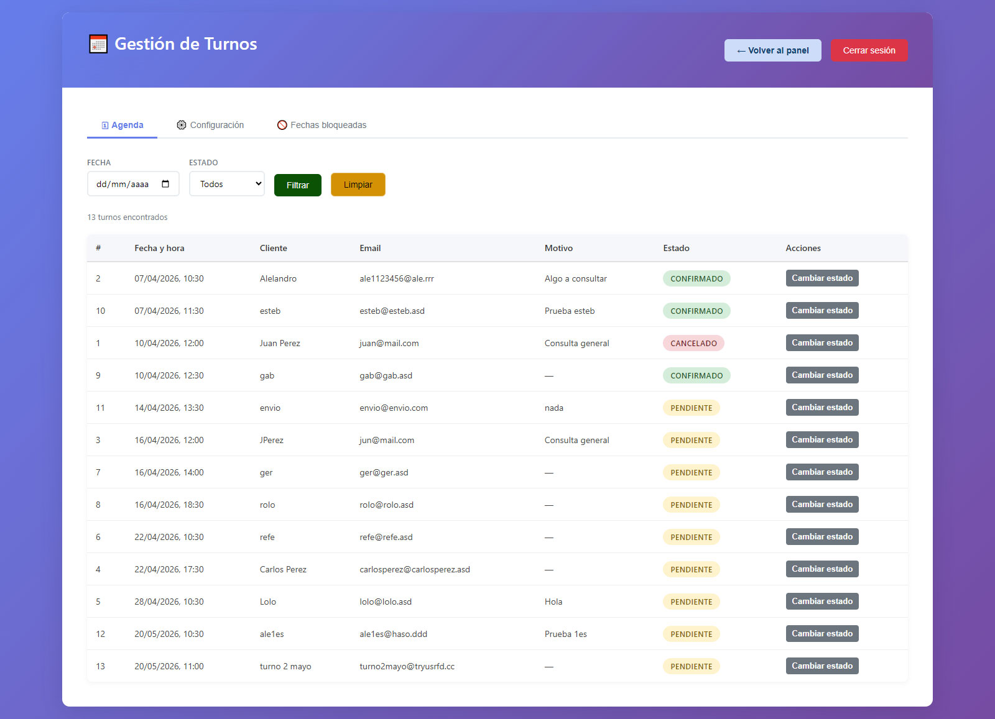Open the Fechas bloqueadas tab

[322, 125]
